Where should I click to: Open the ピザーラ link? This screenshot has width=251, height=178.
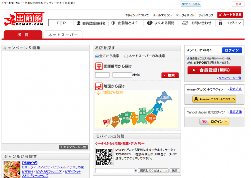[27, 167]
